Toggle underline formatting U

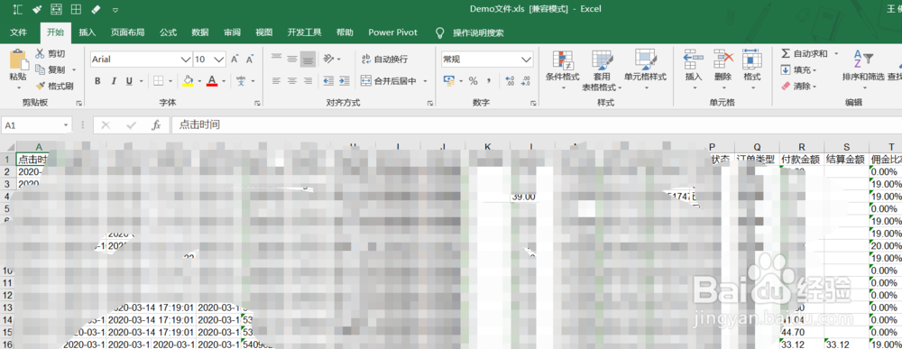pos(129,81)
